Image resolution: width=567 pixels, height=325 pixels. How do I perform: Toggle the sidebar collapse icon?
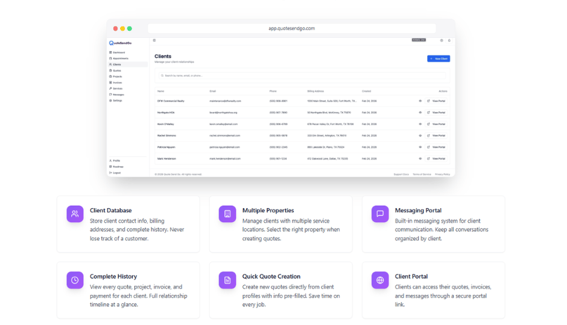point(154,40)
